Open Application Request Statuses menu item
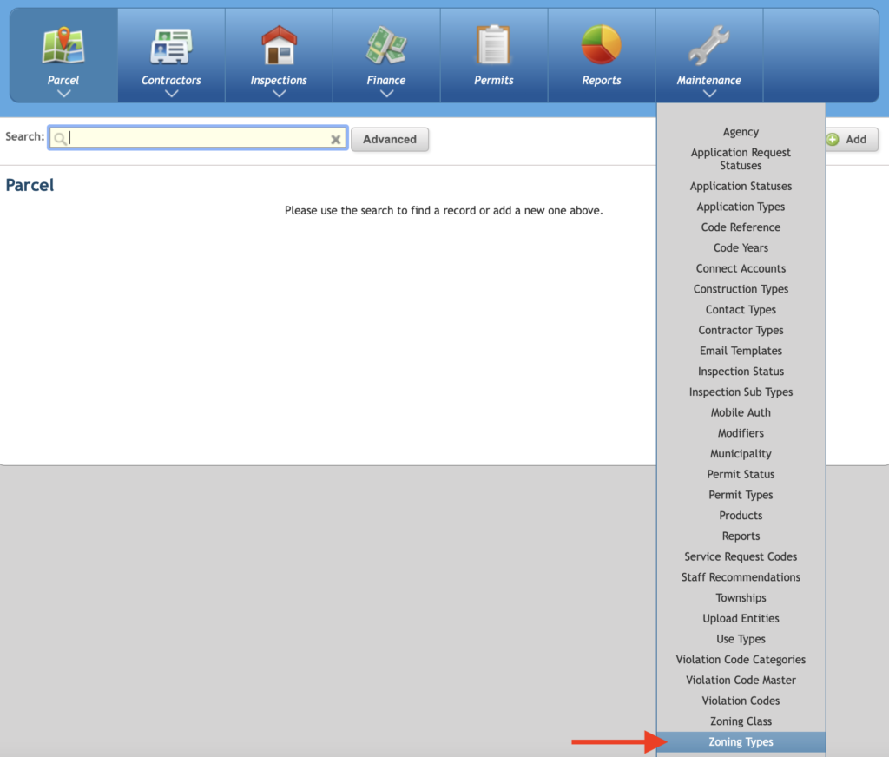 (741, 159)
